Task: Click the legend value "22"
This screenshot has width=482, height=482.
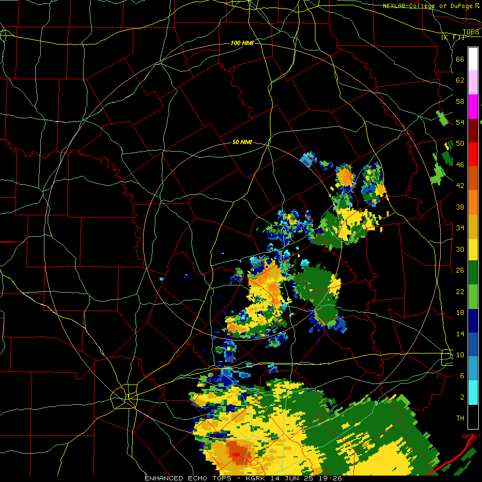Action: pos(460,291)
